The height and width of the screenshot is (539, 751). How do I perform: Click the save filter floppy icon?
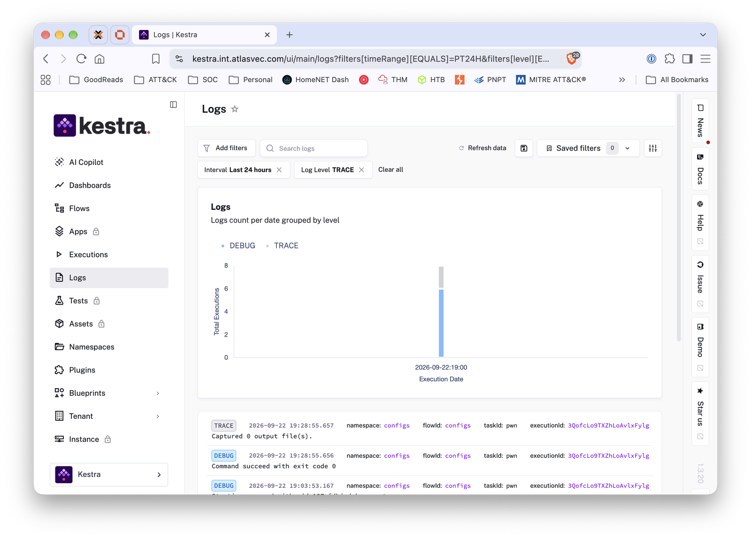(x=524, y=148)
